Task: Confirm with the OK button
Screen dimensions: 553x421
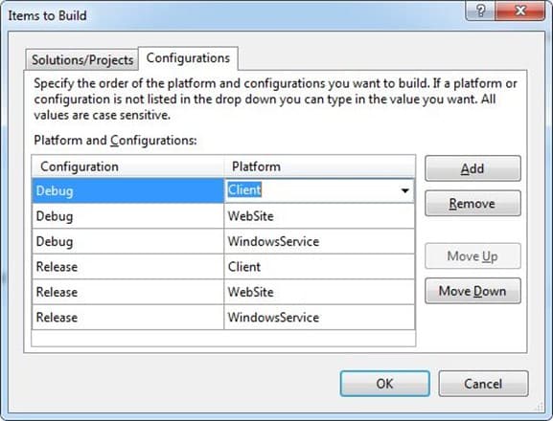Action: point(384,384)
